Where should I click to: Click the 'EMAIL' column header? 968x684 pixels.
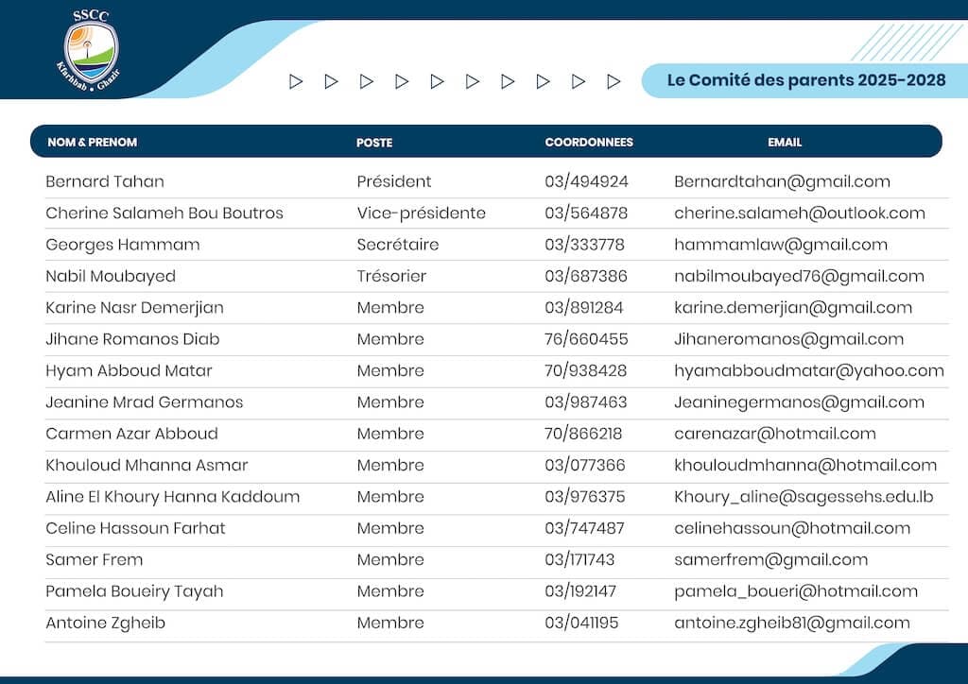785,142
